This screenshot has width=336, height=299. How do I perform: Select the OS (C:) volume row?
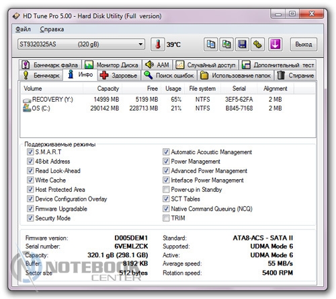pos(168,108)
